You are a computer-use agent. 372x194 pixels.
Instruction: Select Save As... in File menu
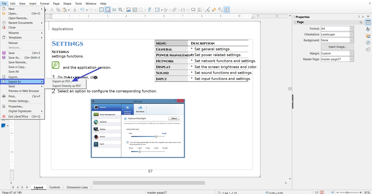coord(22,58)
